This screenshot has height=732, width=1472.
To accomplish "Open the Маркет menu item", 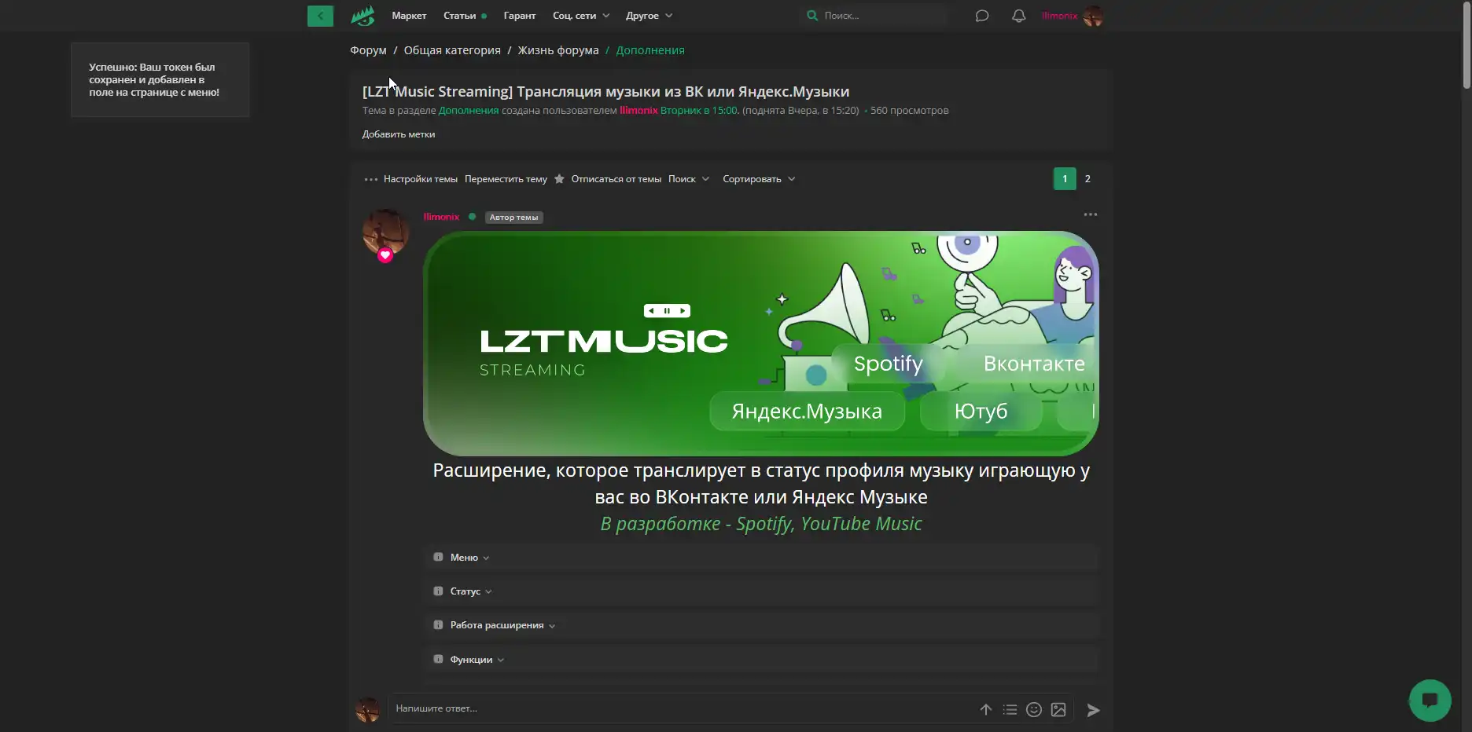I will [409, 16].
